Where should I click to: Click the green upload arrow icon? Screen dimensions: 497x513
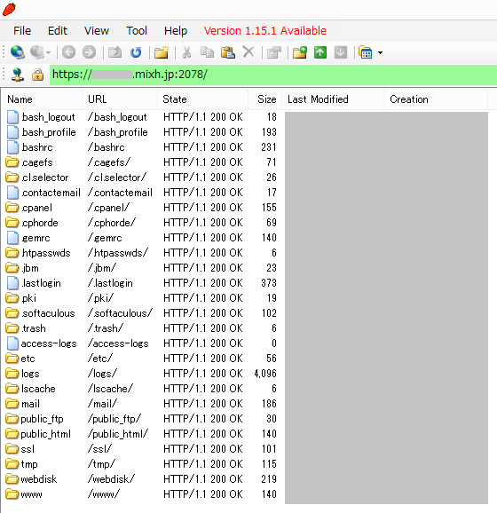click(x=320, y=52)
